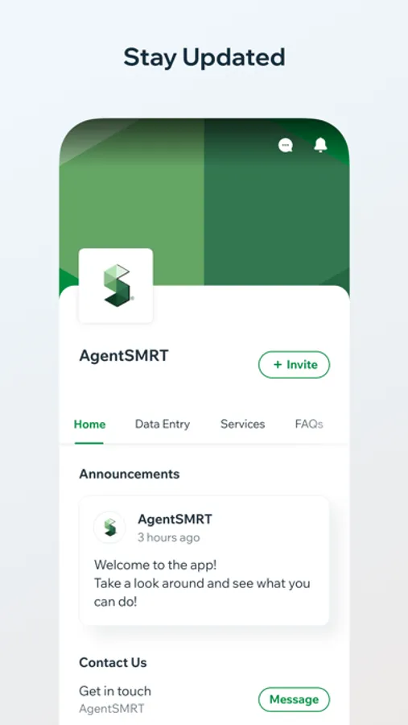Click the Contact Us section heading
The height and width of the screenshot is (725, 408).
[113, 663]
